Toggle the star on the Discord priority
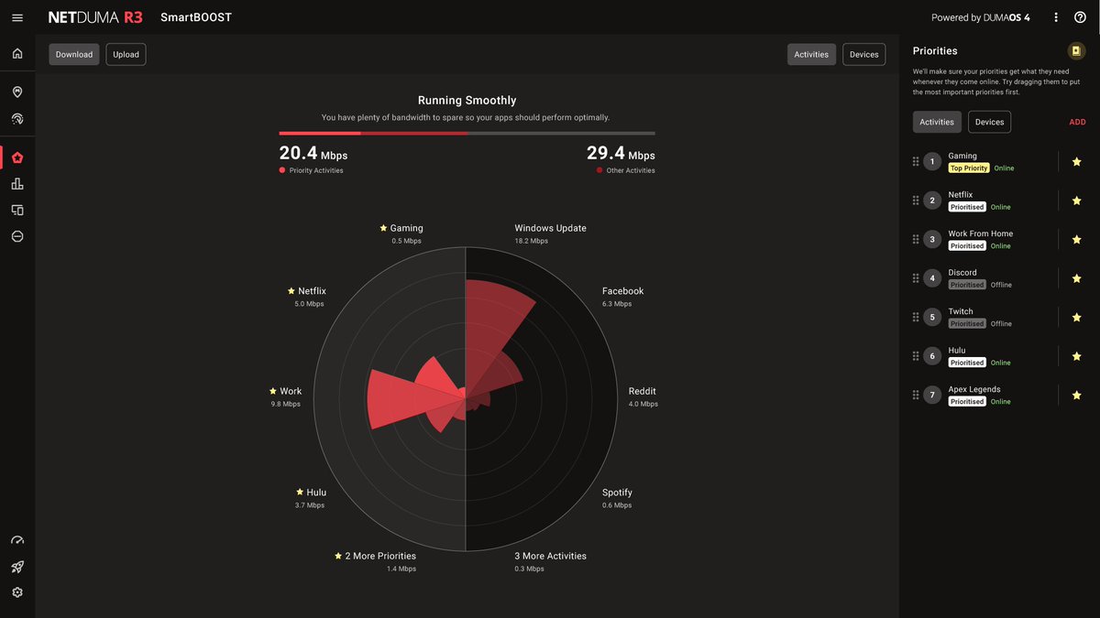 click(1076, 277)
